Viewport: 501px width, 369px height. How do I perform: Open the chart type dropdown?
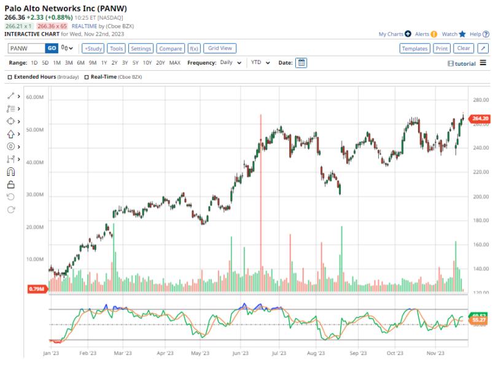[x=67, y=49]
